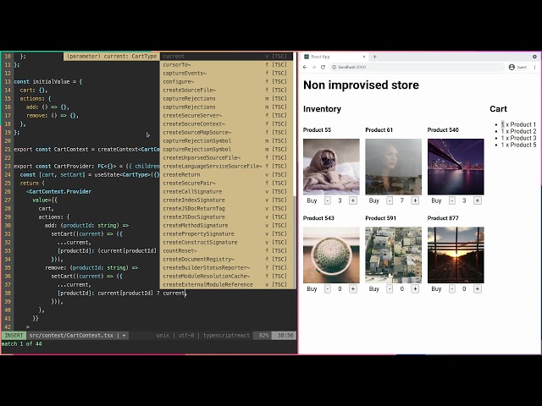This screenshot has height=406, width=542.
Task: Click '1 x Product 5' cart entry
Action: (518, 145)
